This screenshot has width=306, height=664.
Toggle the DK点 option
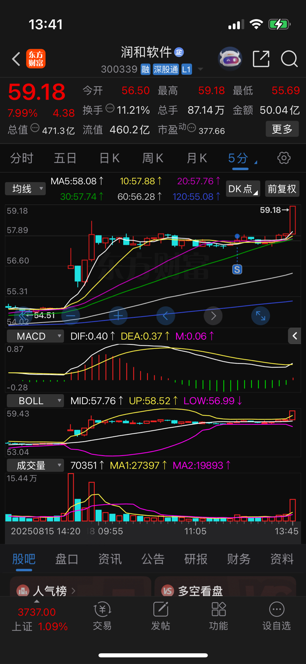[x=243, y=189]
